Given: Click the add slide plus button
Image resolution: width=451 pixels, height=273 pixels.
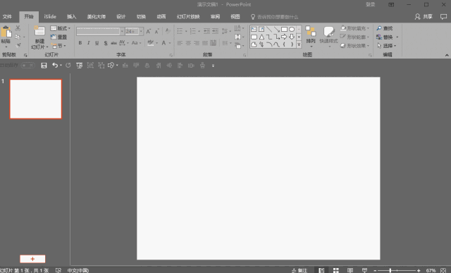Looking at the screenshot, I should click(32, 259).
